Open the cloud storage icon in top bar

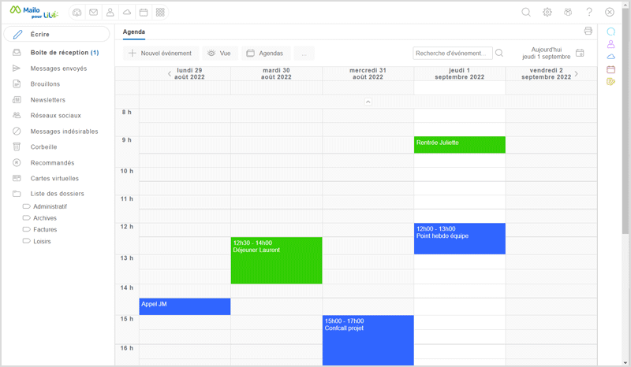tap(127, 13)
